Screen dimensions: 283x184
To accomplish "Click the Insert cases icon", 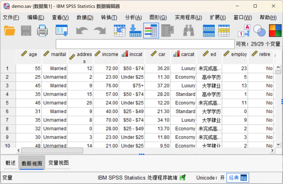I will (x=209, y=31).
